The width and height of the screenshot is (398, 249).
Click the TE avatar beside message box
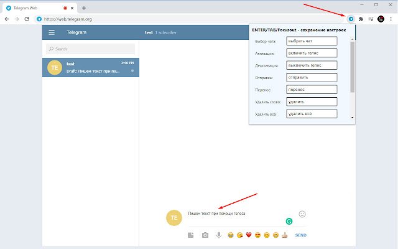pyautogui.click(x=174, y=218)
